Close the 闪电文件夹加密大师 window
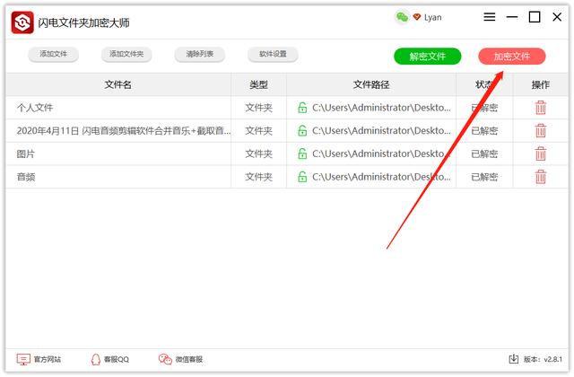The width and height of the screenshot is (574, 377). point(557,17)
